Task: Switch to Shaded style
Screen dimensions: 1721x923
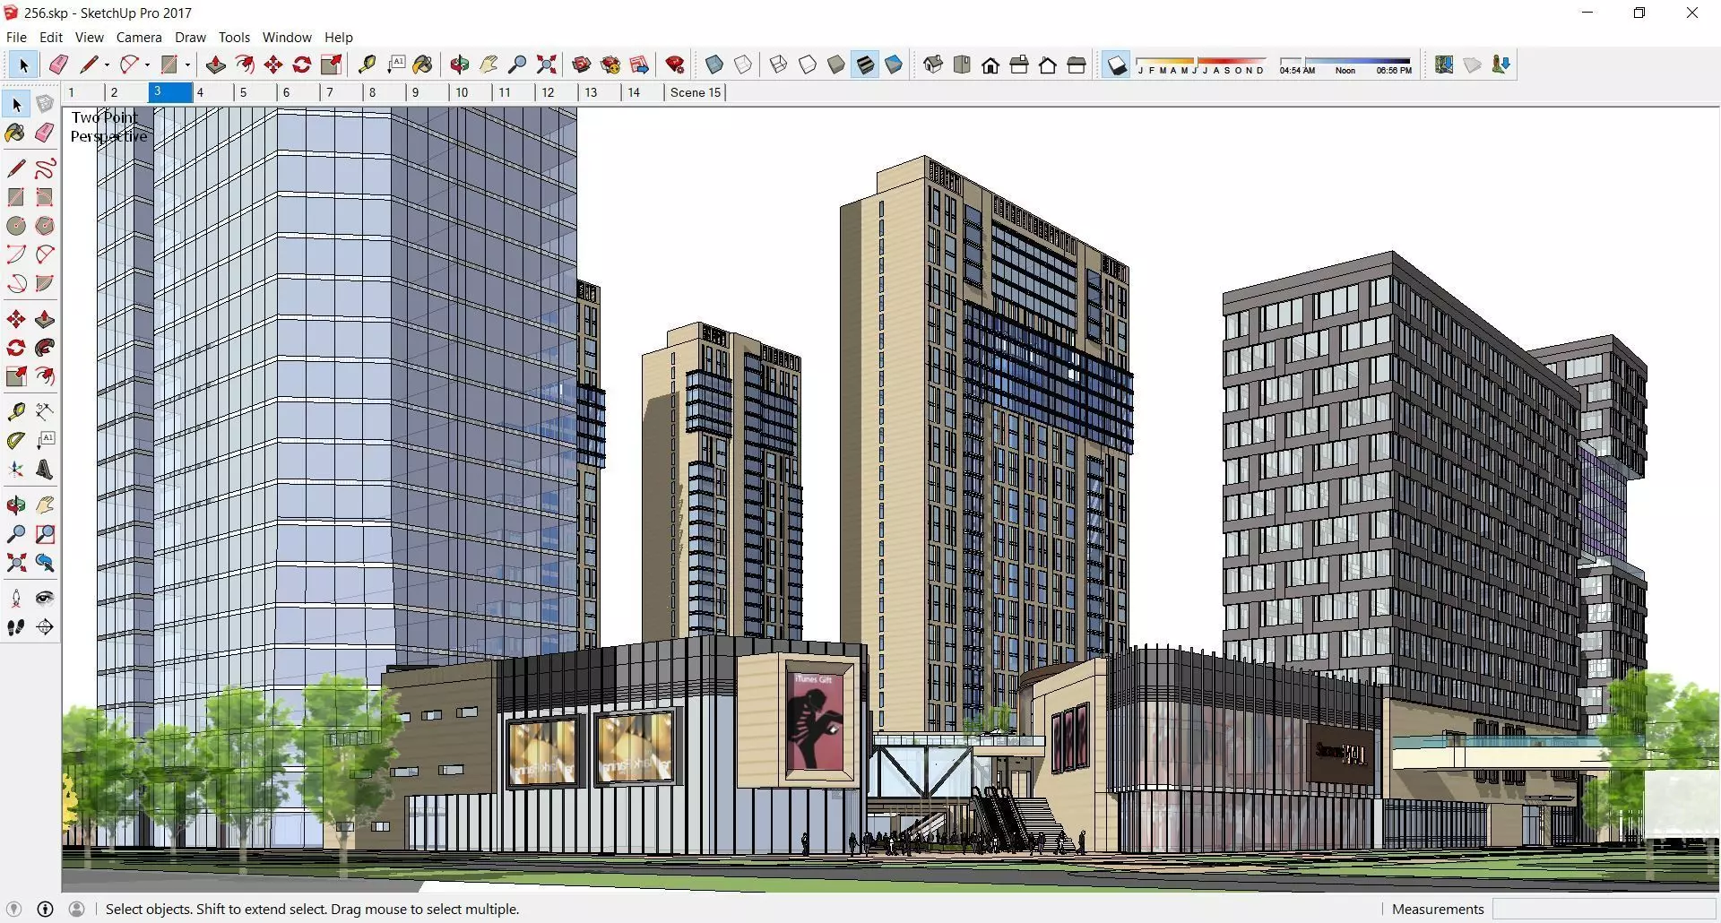Action: (x=836, y=65)
